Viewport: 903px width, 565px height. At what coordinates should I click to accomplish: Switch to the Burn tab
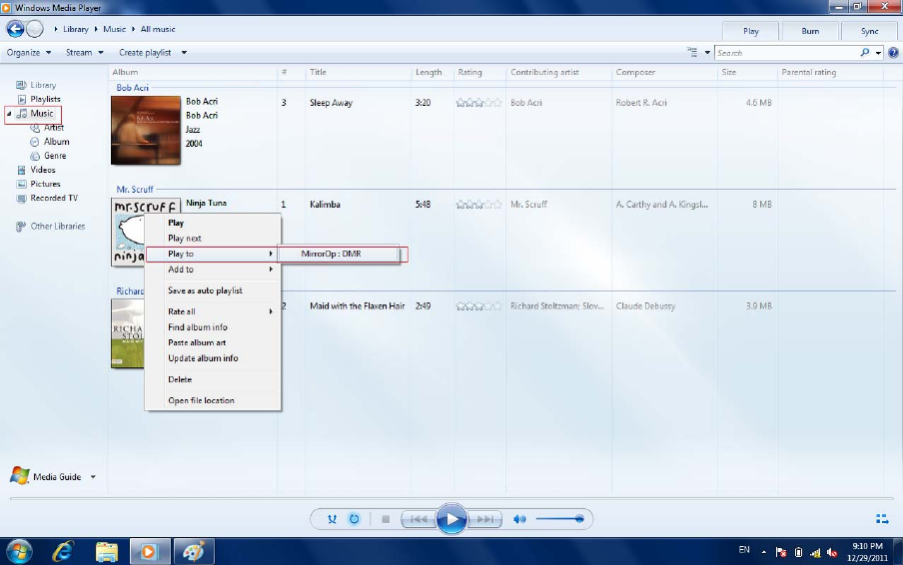[810, 31]
